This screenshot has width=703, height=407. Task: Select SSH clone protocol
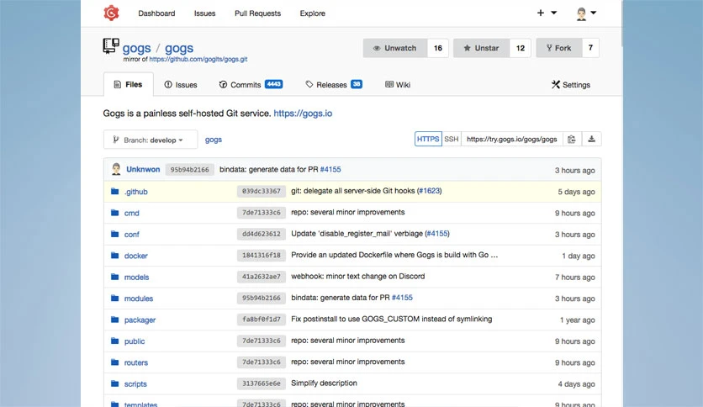click(x=452, y=140)
